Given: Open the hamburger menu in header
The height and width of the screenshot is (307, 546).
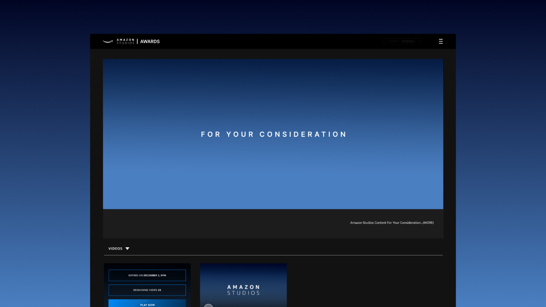Looking at the screenshot, I should tap(441, 41).
